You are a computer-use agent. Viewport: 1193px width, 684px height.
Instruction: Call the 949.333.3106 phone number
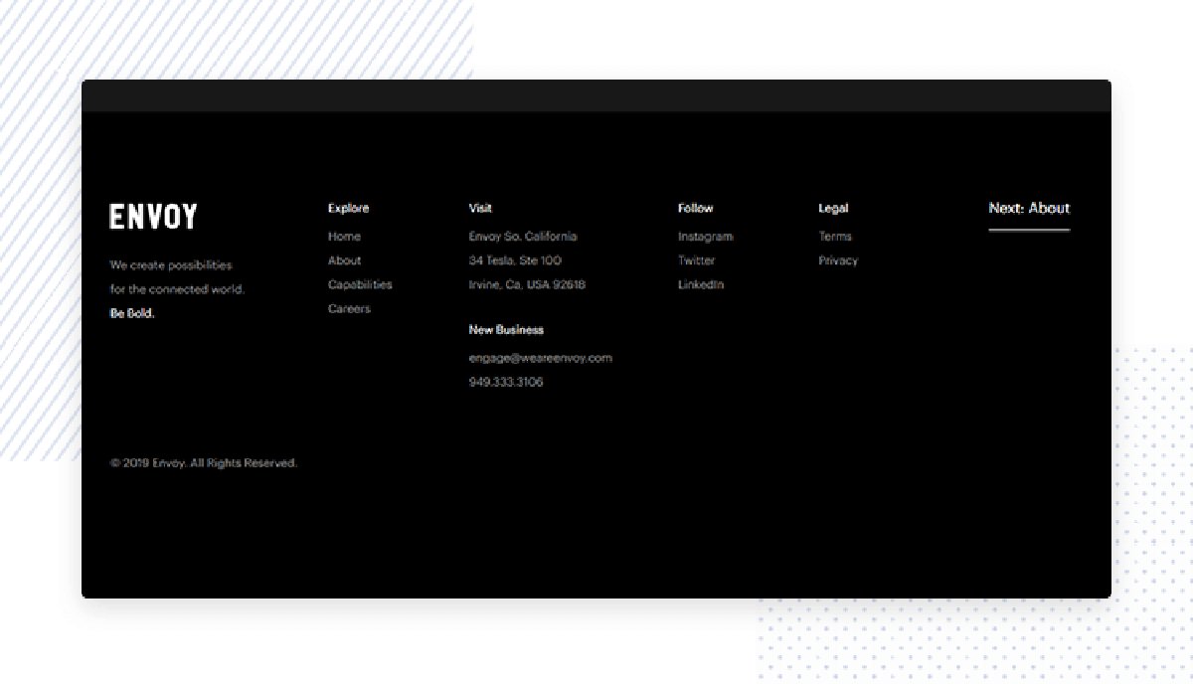[506, 382]
